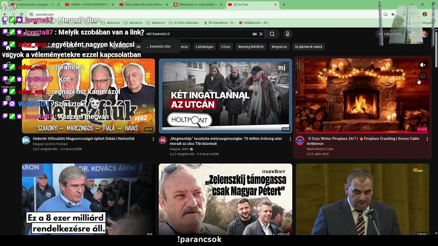Image resolution: width=438 pixels, height=246 pixels.
Task: Open 'Ez a 8 ezer milliárd' thumbnail
Action: pos(88,200)
